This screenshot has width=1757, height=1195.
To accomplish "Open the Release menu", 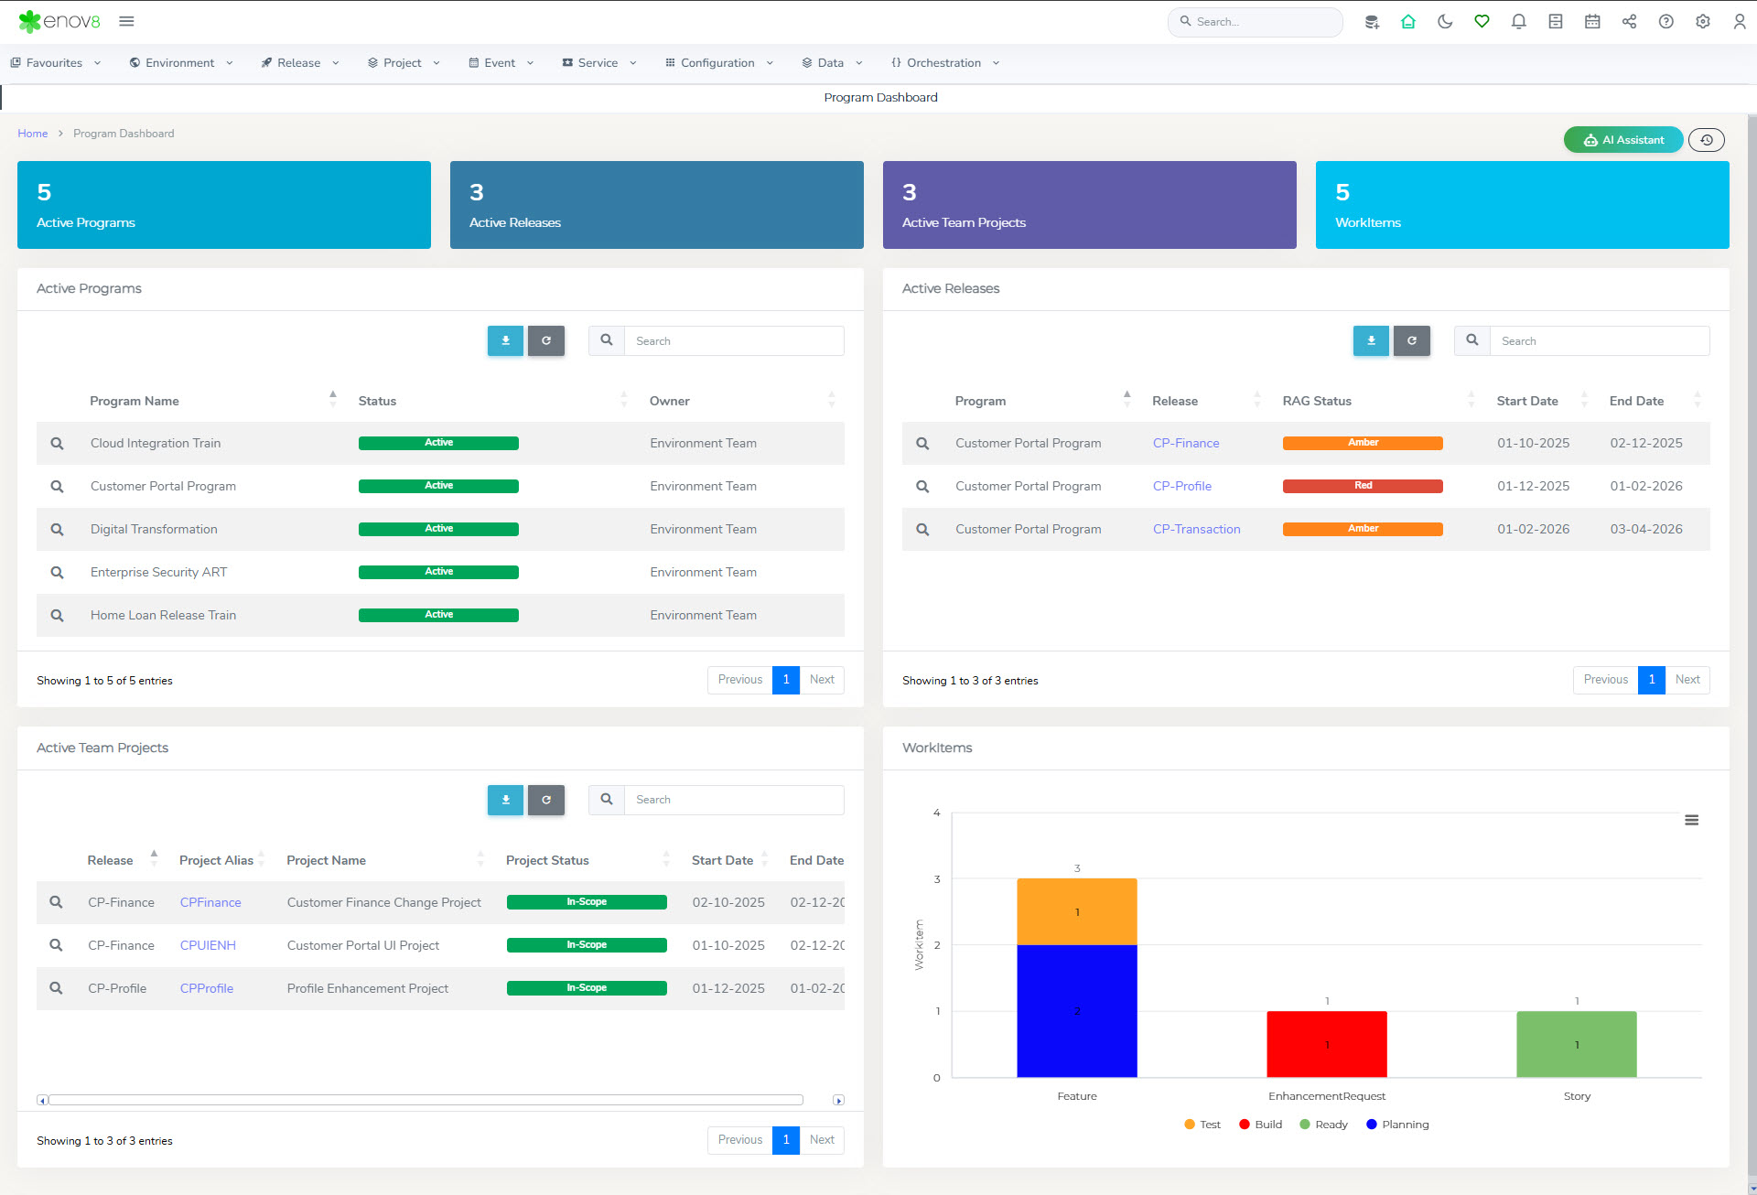I will tap(299, 63).
